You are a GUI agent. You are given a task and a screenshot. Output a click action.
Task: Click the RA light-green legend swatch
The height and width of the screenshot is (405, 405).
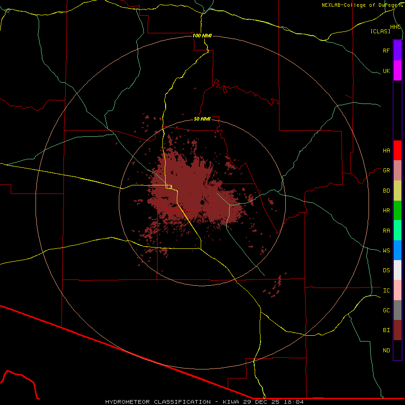point(397,230)
